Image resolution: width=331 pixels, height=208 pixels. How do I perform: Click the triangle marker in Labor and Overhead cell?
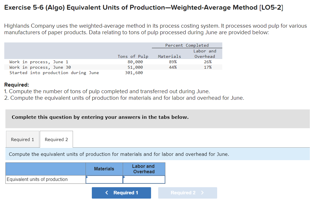pos(124,178)
